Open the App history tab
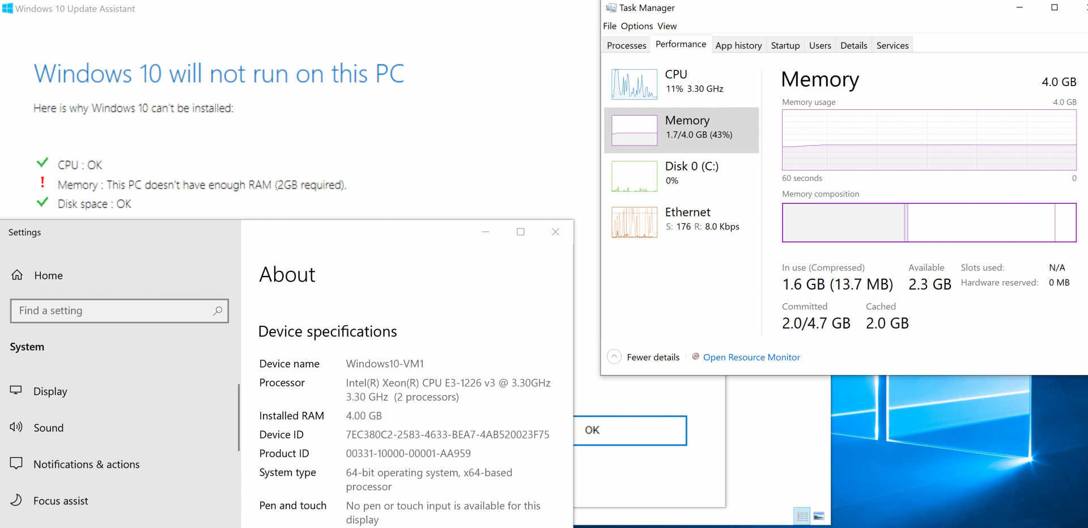Screen dimensions: 1088x528 click(x=738, y=45)
